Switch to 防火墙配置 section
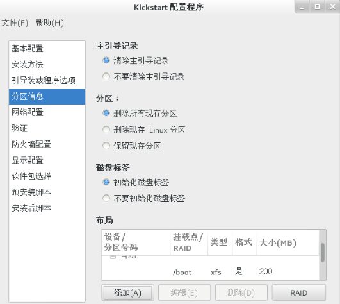340x304 pixels. (x=47, y=144)
